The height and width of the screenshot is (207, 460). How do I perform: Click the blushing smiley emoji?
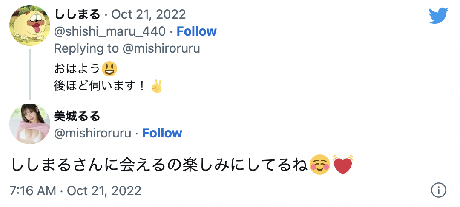pos(320,165)
